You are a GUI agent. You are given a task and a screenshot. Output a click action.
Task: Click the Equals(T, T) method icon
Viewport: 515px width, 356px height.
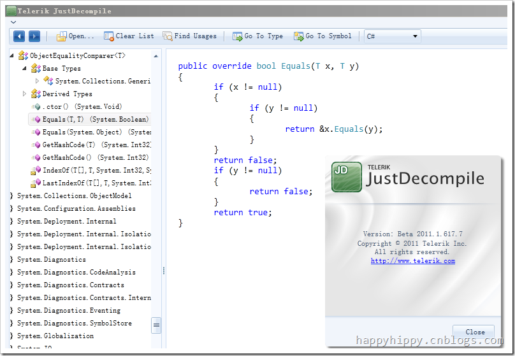36,120
